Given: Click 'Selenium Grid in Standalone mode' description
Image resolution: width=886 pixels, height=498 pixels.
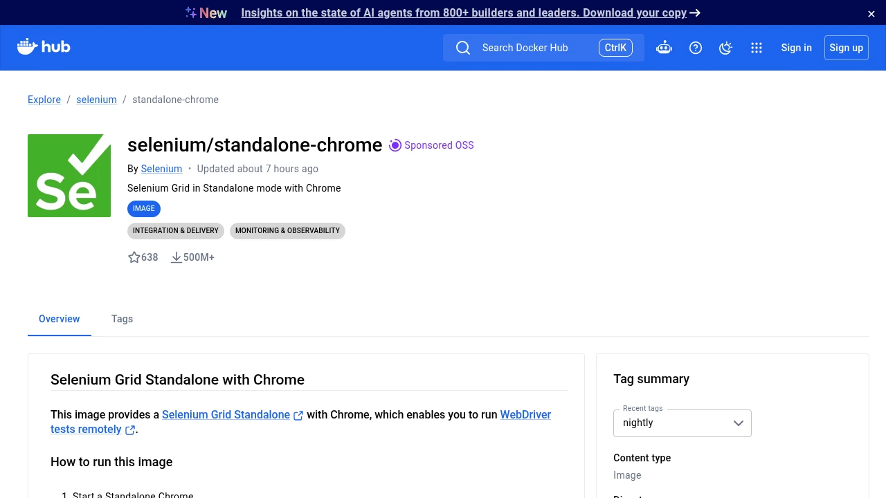Looking at the screenshot, I should 234,188.
